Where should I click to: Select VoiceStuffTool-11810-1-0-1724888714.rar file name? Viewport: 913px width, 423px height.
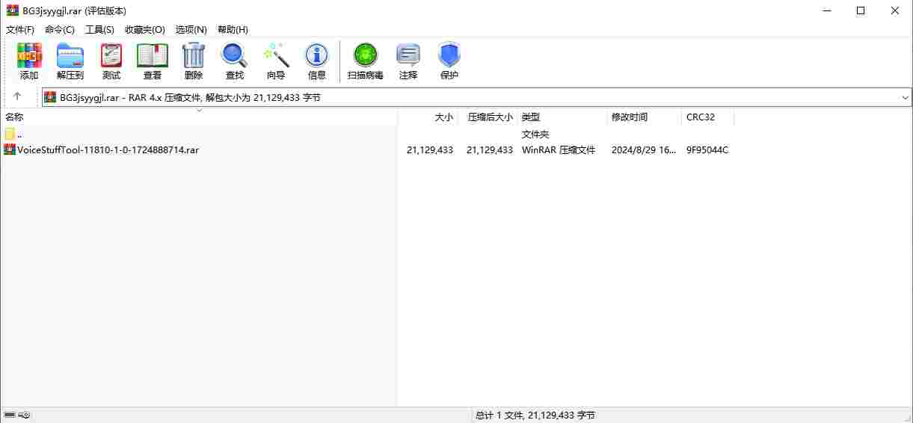click(108, 149)
